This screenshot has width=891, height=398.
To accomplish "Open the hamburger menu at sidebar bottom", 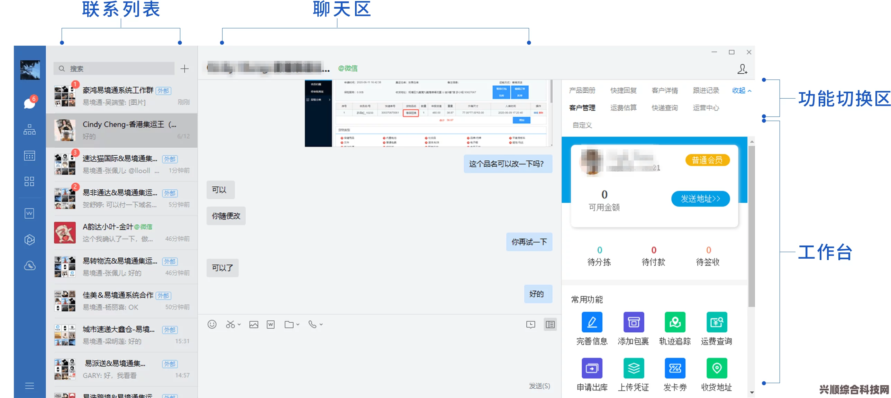I will click(29, 386).
